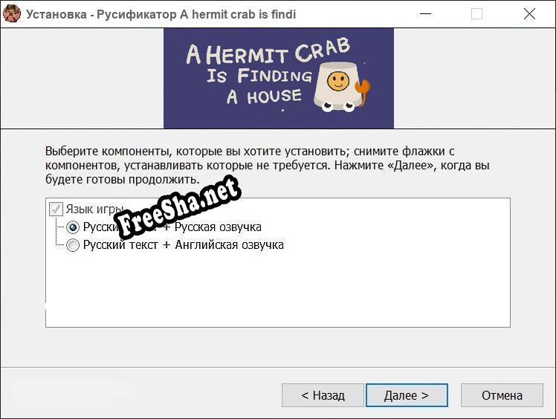The height and width of the screenshot is (419, 556).
Task: Minimize the installer window
Action: (x=424, y=13)
